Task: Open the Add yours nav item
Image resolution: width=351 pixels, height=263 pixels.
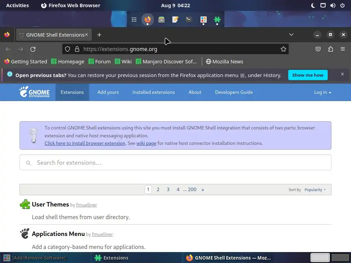Action: (x=108, y=92)
